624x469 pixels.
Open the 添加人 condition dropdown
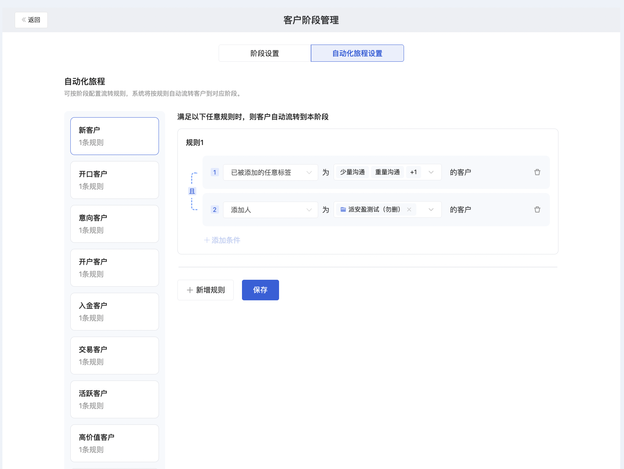(270, 210)
